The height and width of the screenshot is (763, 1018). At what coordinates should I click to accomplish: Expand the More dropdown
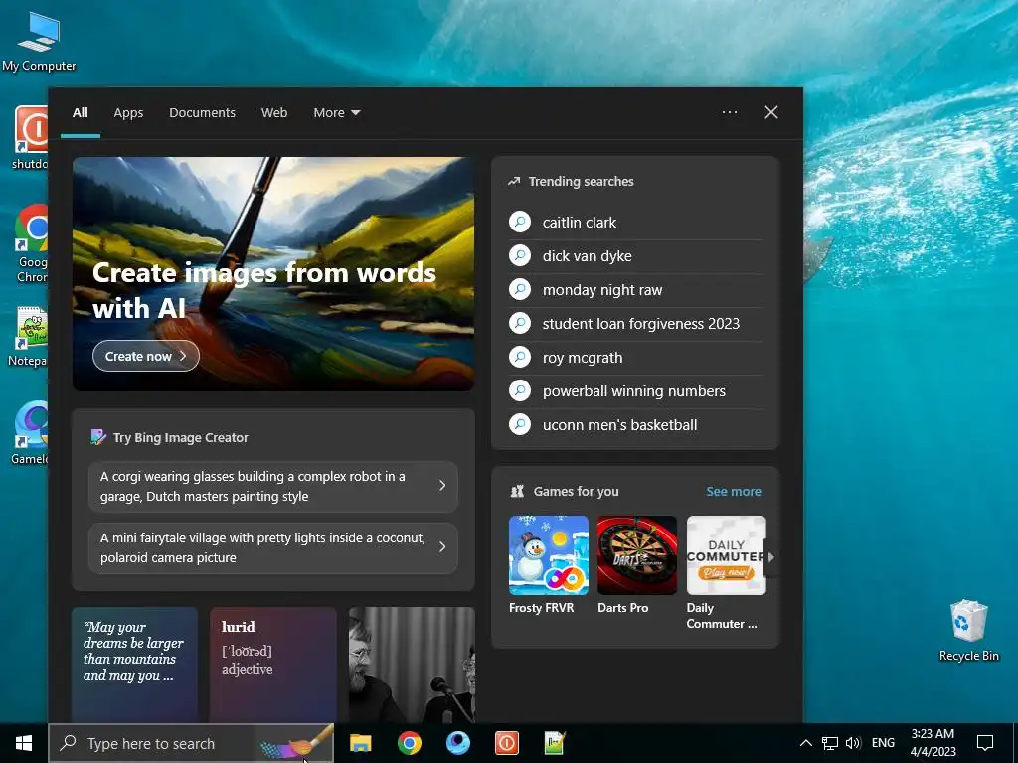tap(336, 113)
